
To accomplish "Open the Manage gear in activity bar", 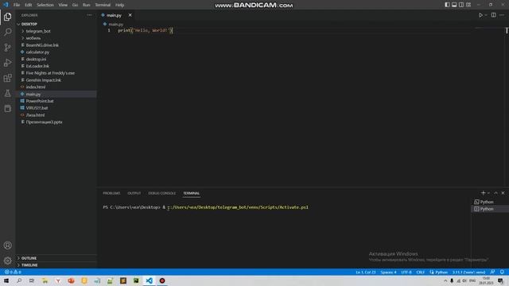I will click(7, 261).
